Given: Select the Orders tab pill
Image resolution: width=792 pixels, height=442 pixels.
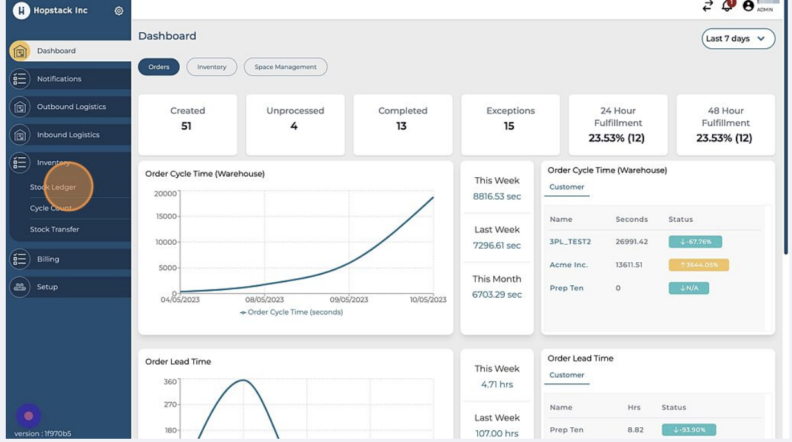Looking at the screenshot, I should click(158, 67).
